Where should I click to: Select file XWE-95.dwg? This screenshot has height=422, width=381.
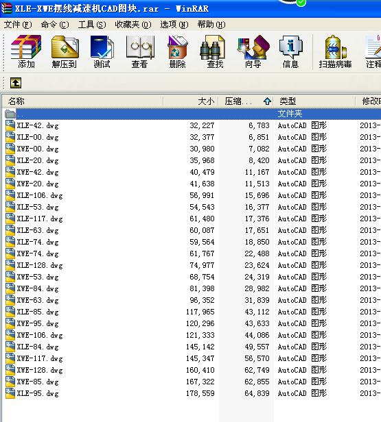pos(38,324)
